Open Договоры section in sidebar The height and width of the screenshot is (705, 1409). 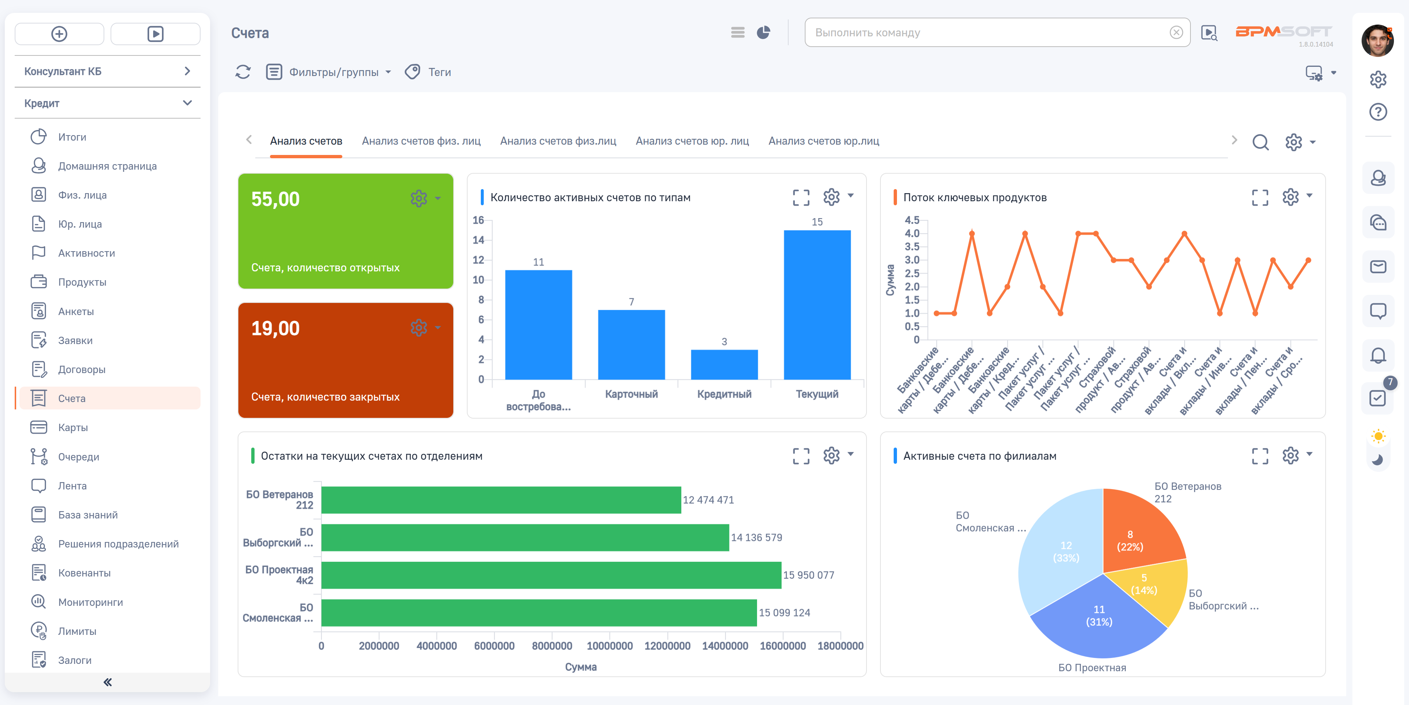pyautogui.click(x=82, y=369)
